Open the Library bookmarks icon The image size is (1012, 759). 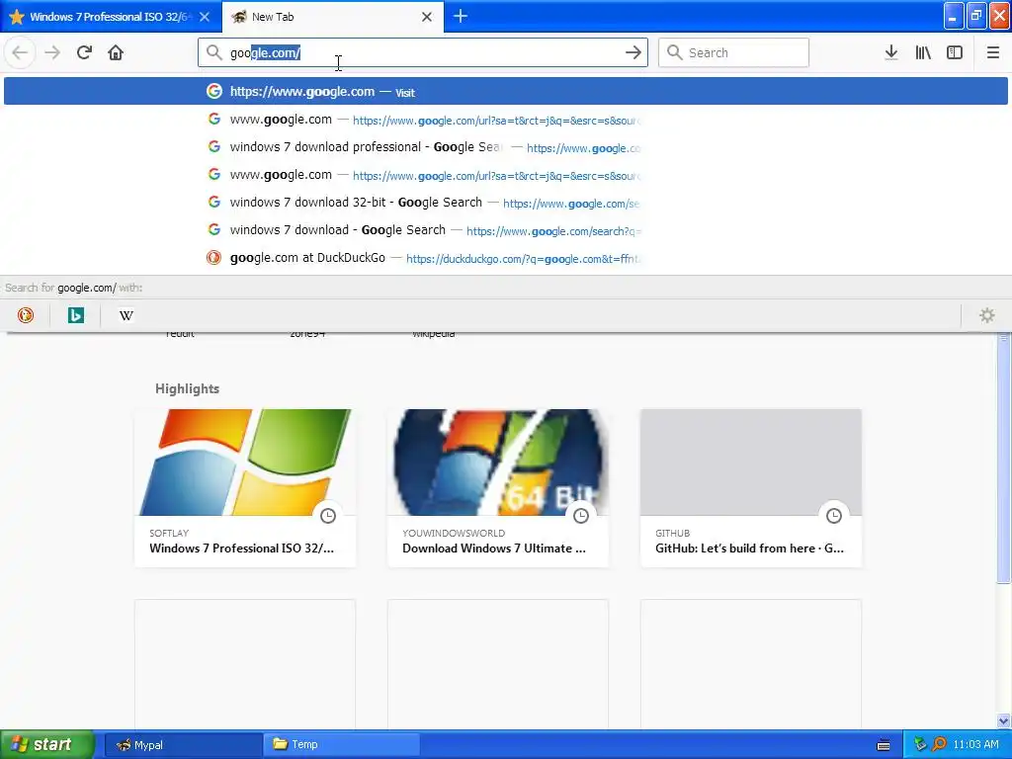923,52
